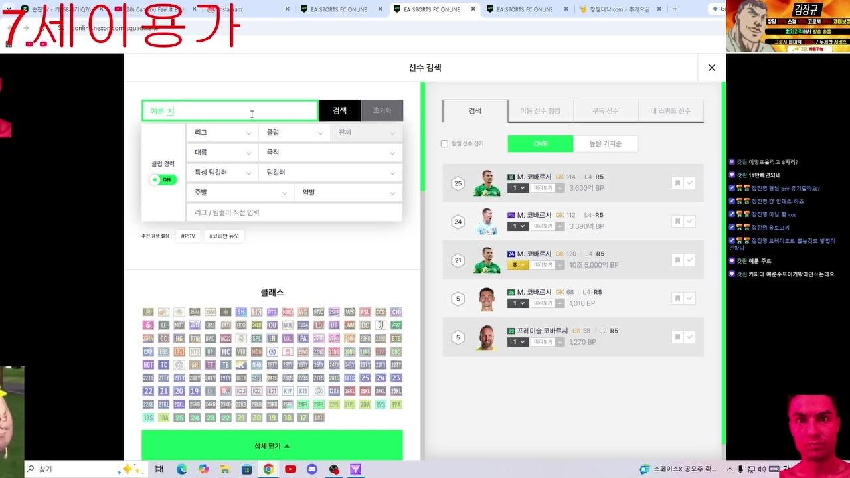
Task: Select the LE class icon
Action: coord(164,325)
